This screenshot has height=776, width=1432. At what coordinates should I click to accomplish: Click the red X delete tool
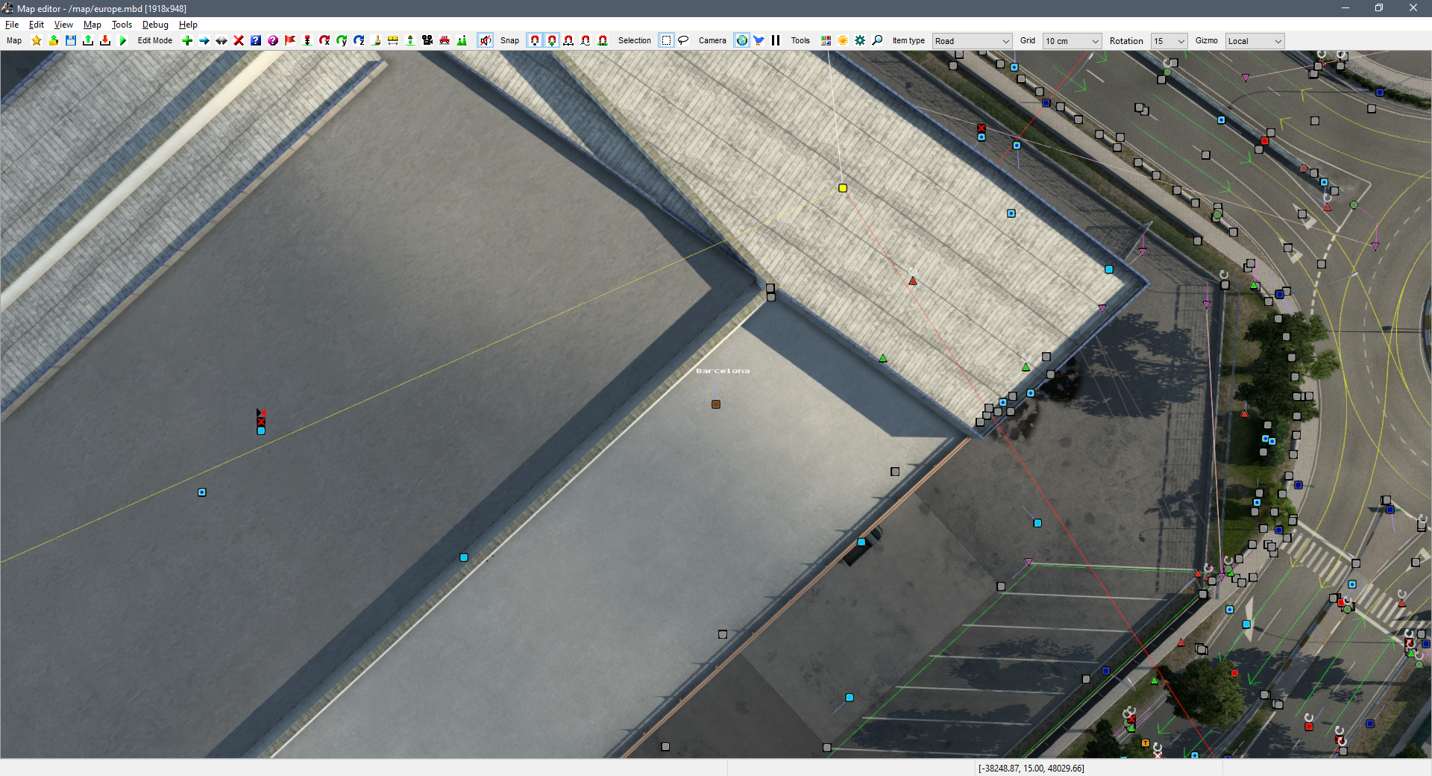coord(239,40)
